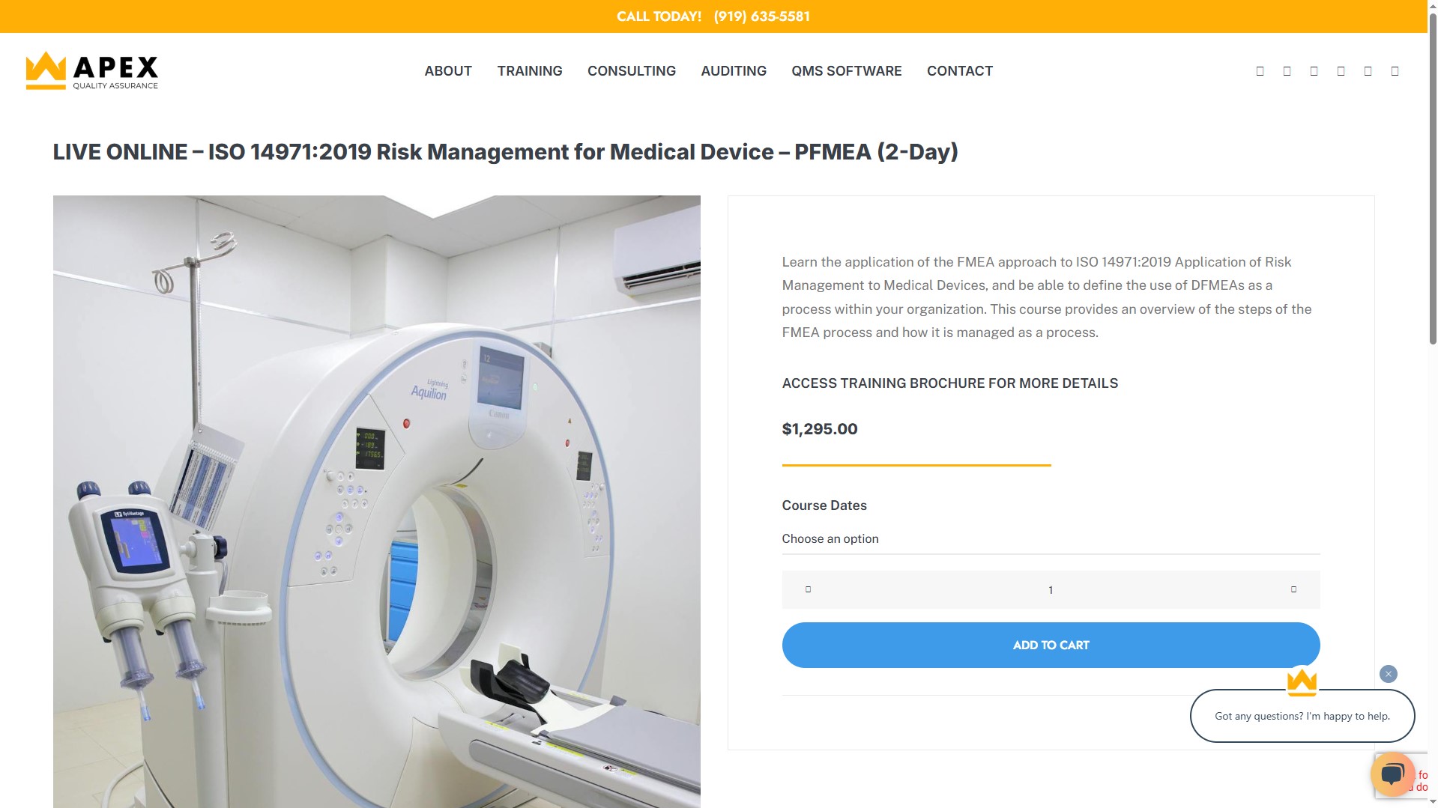Open the AUDITING navigation item
Viewport: 1438px width, 808px height.
coord(733,71)
